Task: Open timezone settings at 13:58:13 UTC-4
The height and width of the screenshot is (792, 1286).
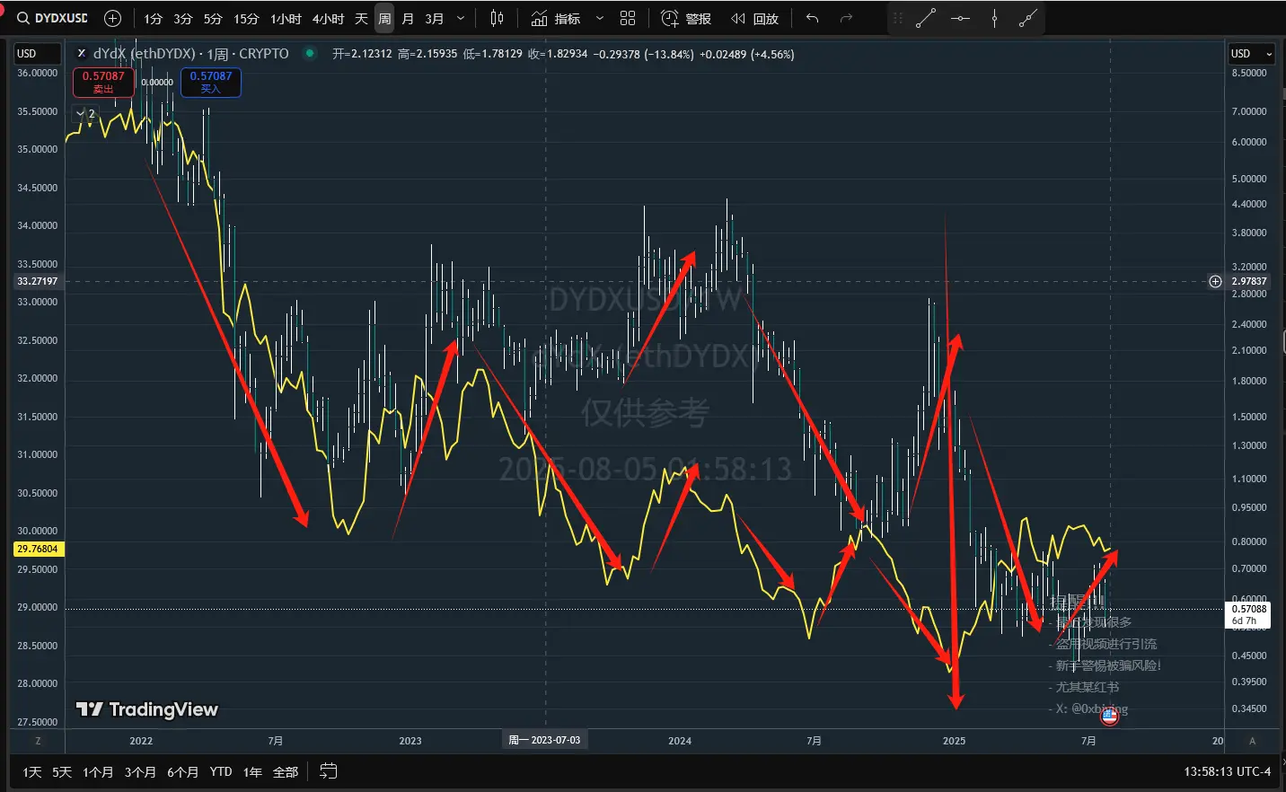Action: coord(1227,771)
